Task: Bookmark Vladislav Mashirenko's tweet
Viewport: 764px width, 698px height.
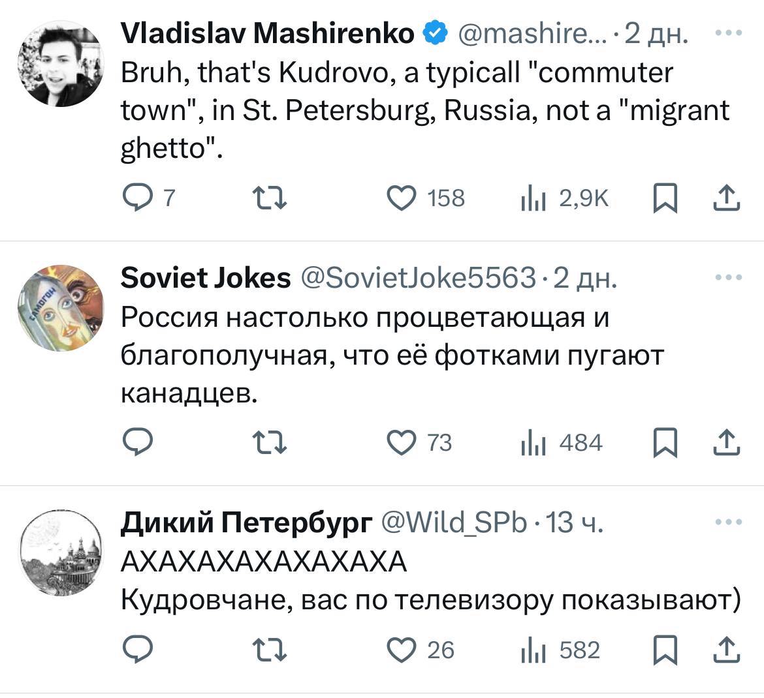Action: click(x=664, y=198)
